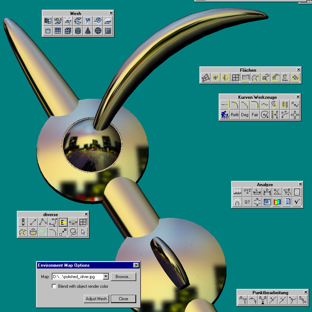The width and height of the screenshot is (312, 312).
Task: Click the angle measurement icon in Analyze
Action: click(x=277, y=192)
